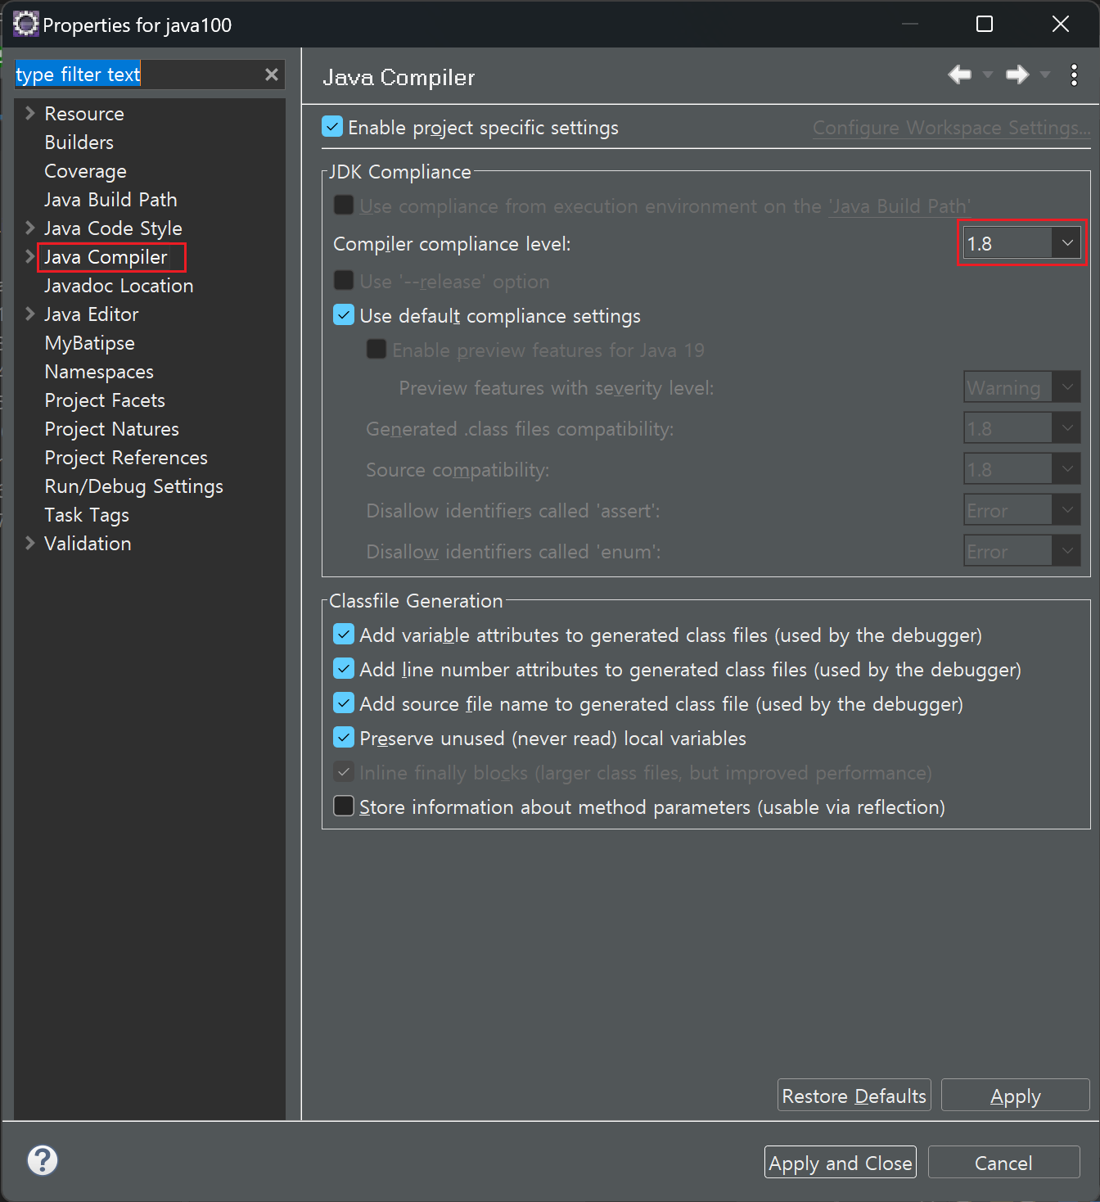This screenshot has width=1100, height=1202.
Task: Click the Properties window Eclipse icon
Action: [25, 24]
